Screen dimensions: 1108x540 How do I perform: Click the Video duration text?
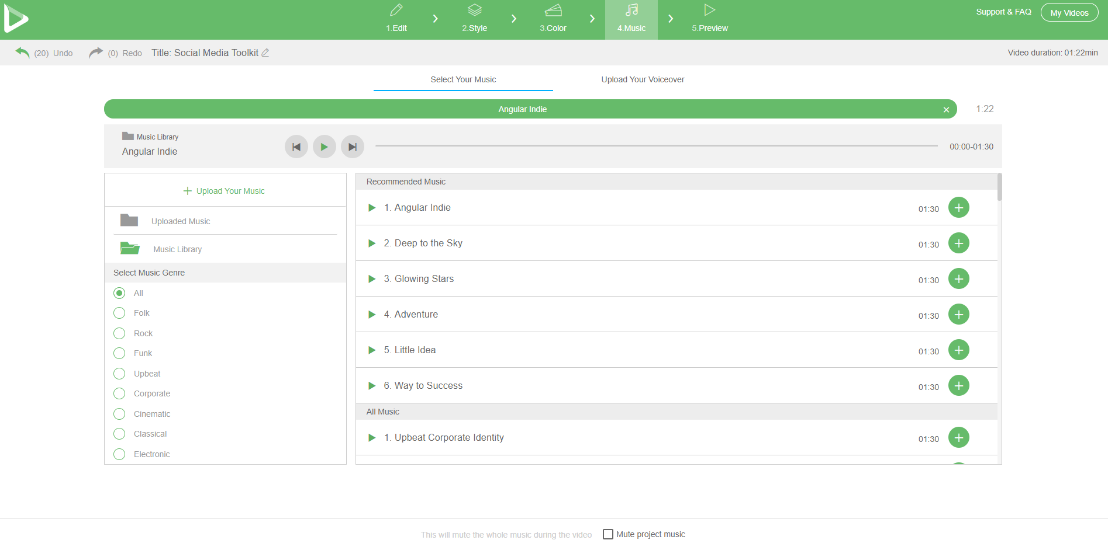pyautogui.click(x=1052, y=53)
